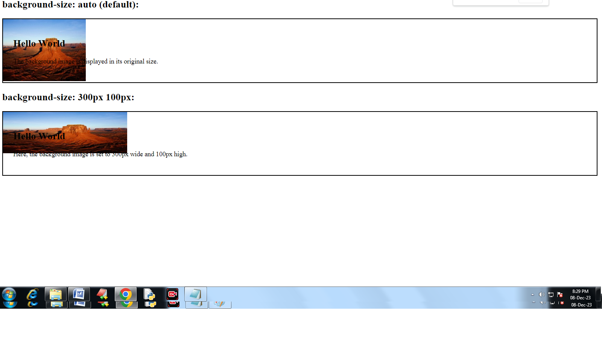602x338 pixels.
Task: Open the network connection tray icon
Action: [551, 294]
